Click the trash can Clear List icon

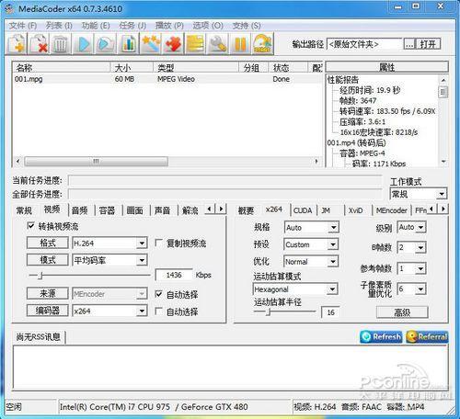[61, 44]
